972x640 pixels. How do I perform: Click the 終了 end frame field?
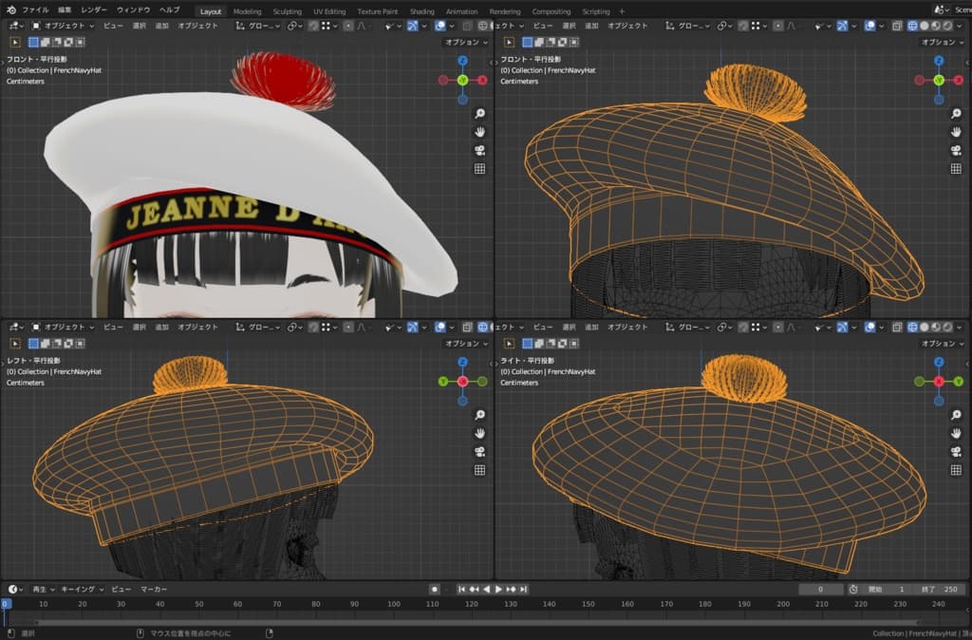941,590
